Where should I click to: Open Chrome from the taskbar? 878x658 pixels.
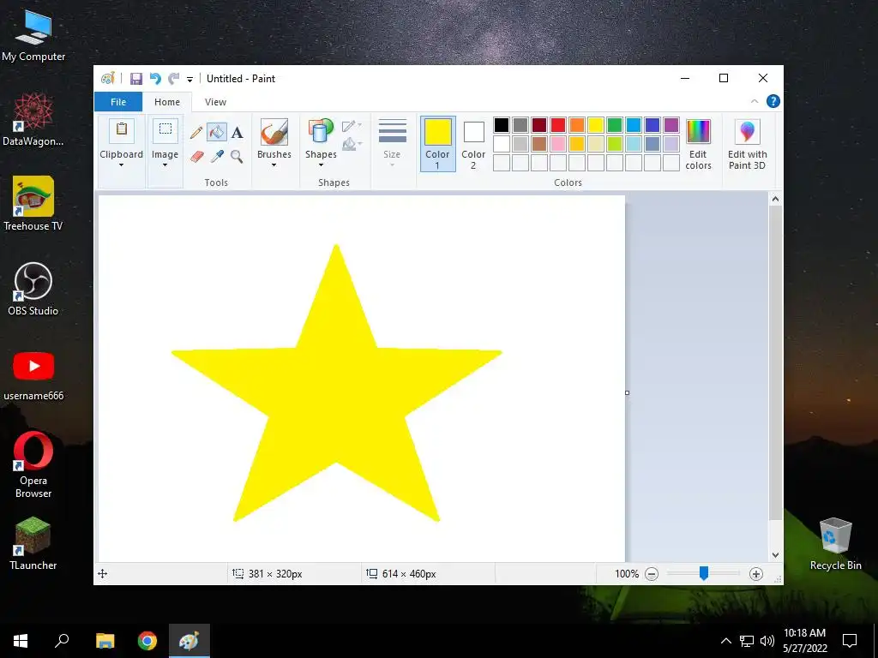(x=147, y=641)
